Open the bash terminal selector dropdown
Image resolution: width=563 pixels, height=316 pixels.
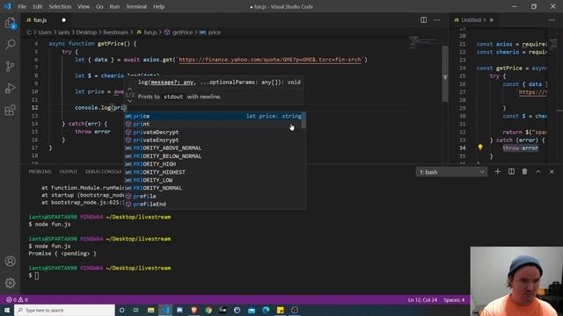(451, 172)
